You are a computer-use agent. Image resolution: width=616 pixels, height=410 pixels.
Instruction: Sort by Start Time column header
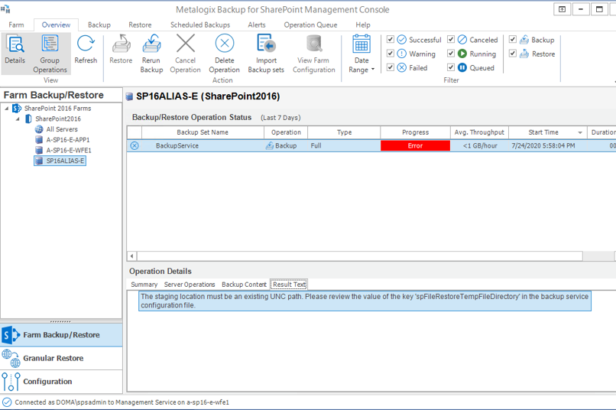click(543, 132)
